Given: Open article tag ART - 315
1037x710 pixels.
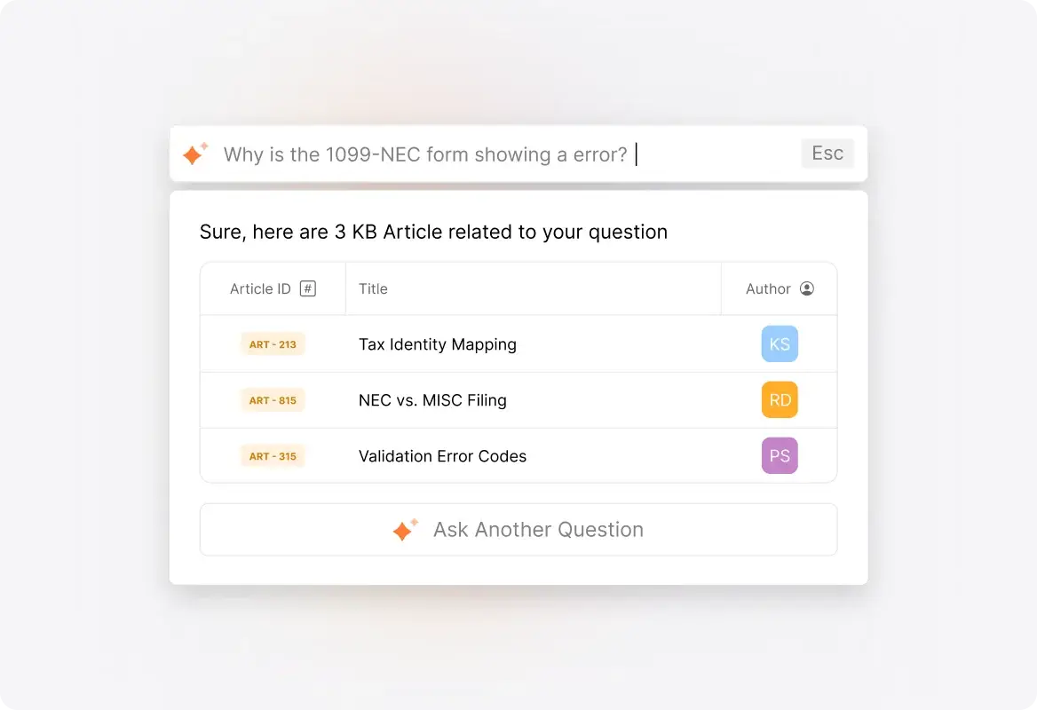Looking at the screenshot, I should pyautogui.click(x=273, y=456).
